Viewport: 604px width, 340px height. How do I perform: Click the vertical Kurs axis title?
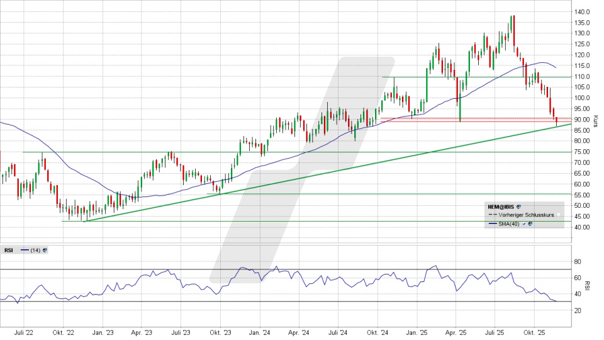(595, 120)
